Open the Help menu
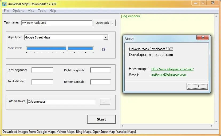Image resolution: width=221 pixels, height=136 pixels. [x=53, y=11]
